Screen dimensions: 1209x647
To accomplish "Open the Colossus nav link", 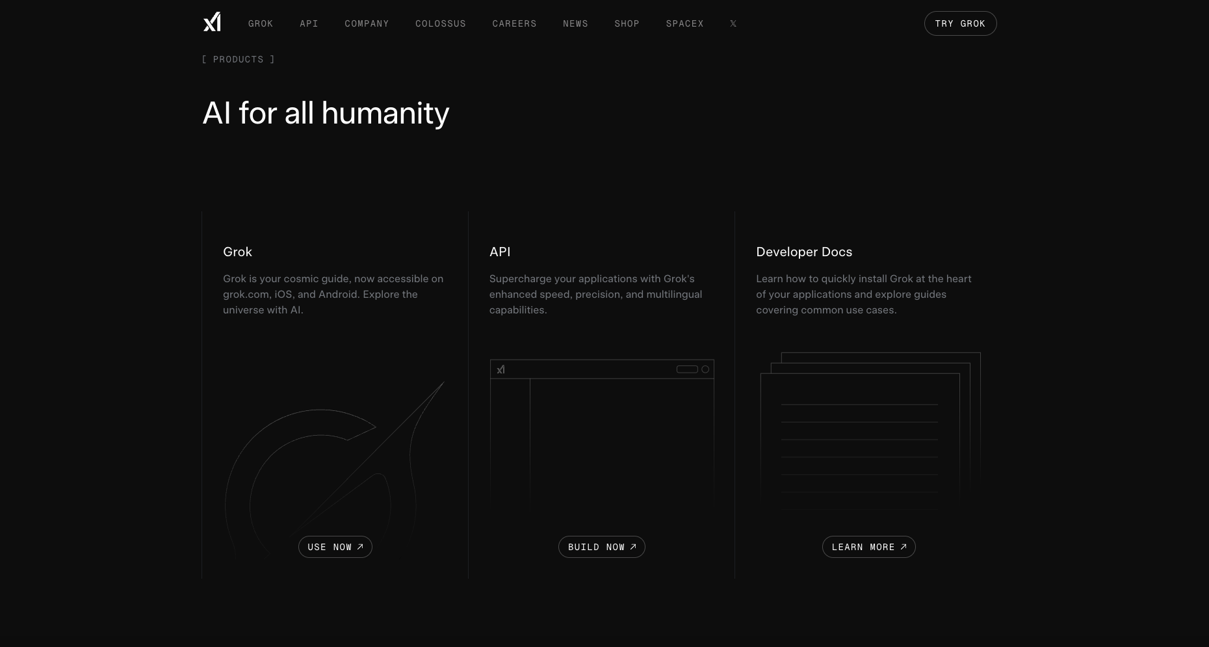I will (x=441, y=23).
